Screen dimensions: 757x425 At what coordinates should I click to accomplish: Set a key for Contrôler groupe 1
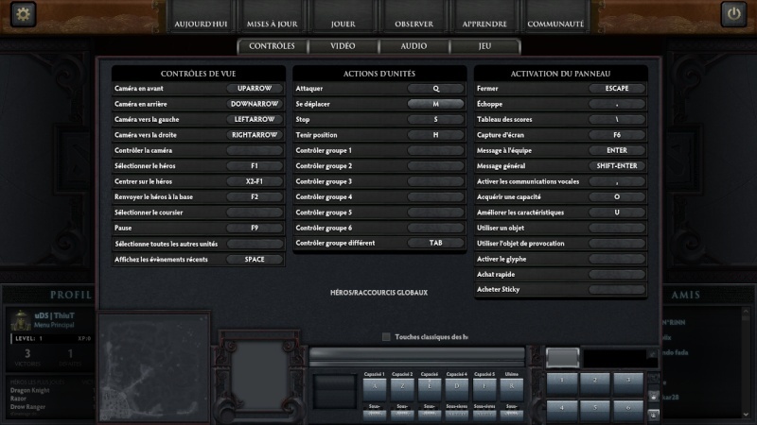[435, 150]
